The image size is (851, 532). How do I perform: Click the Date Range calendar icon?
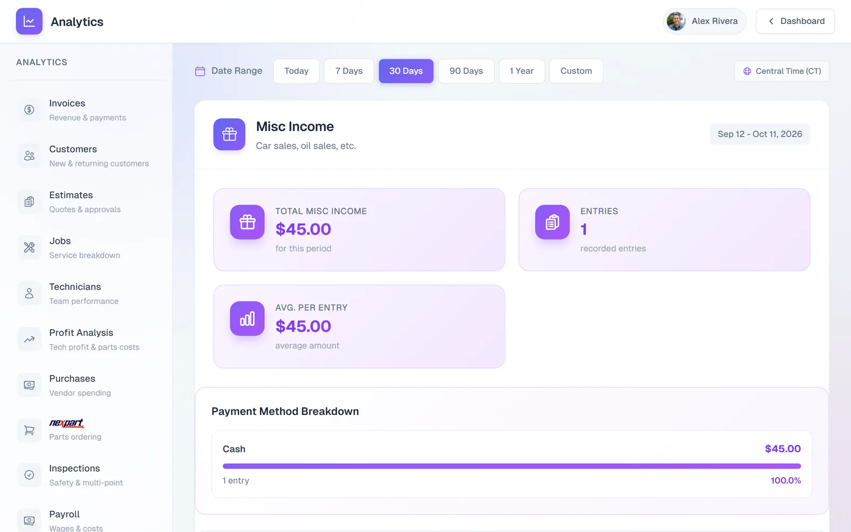click(x=200, y=71)
